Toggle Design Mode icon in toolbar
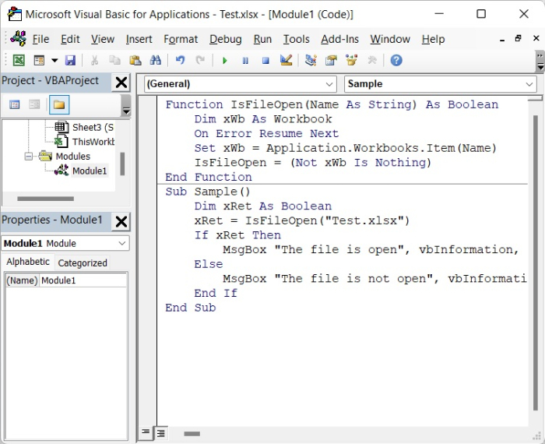 click(x=286, y=60)
